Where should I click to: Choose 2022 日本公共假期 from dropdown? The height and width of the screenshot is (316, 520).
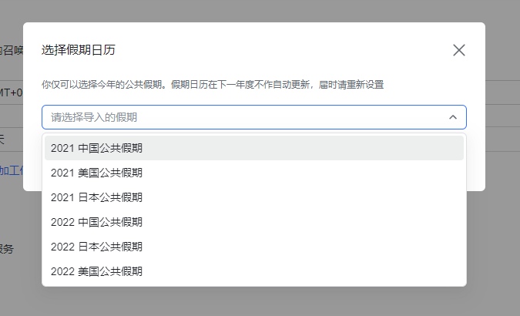pyautogui.click(x=96, y=247)
